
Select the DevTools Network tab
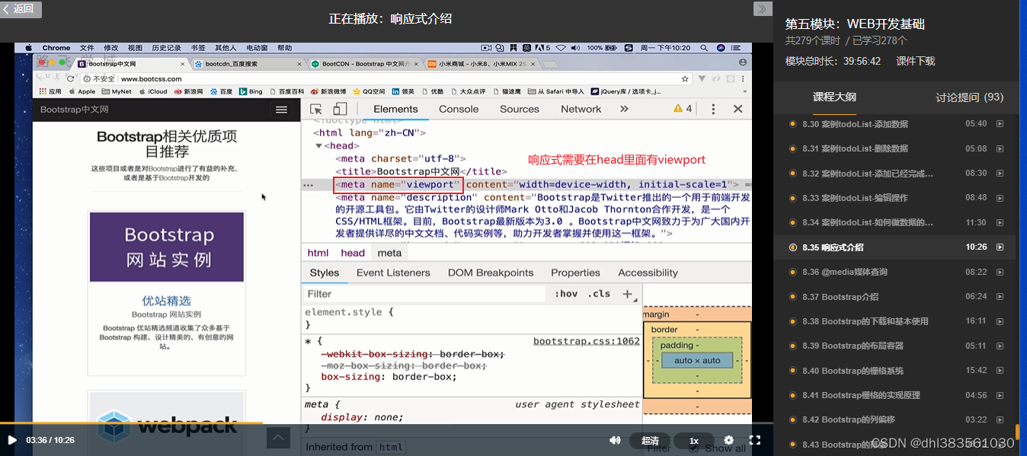click(581, 109)
